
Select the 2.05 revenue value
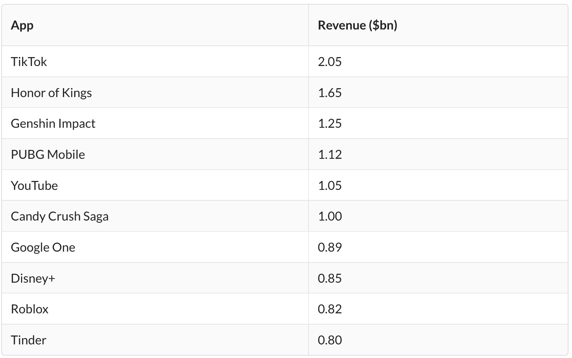pos(330,62)
